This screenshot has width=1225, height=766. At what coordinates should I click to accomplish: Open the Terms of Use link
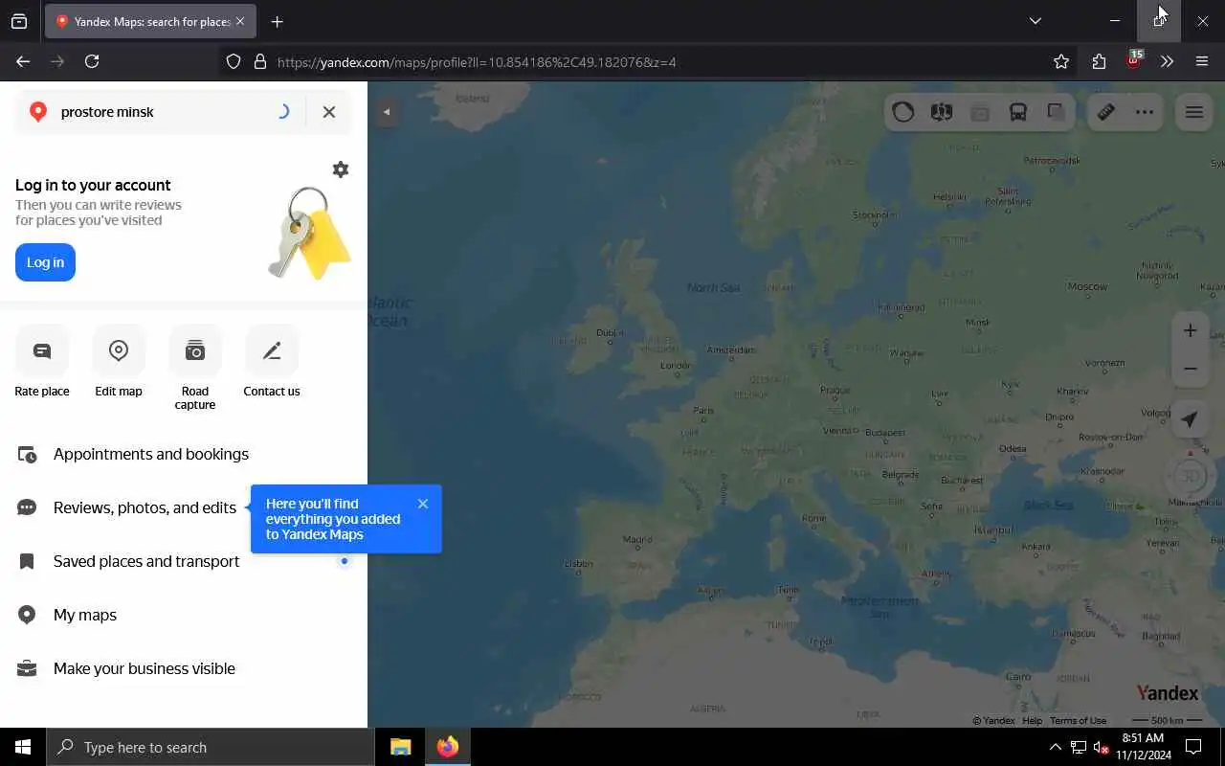tap(1078, 720)
